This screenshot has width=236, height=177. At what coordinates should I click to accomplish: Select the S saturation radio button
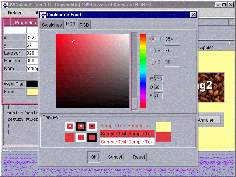tap(153, 51)
